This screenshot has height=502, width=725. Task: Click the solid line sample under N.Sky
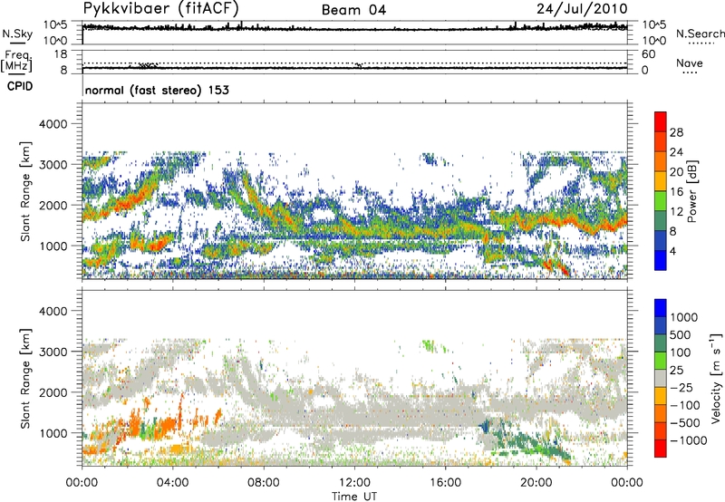(17, 43)
